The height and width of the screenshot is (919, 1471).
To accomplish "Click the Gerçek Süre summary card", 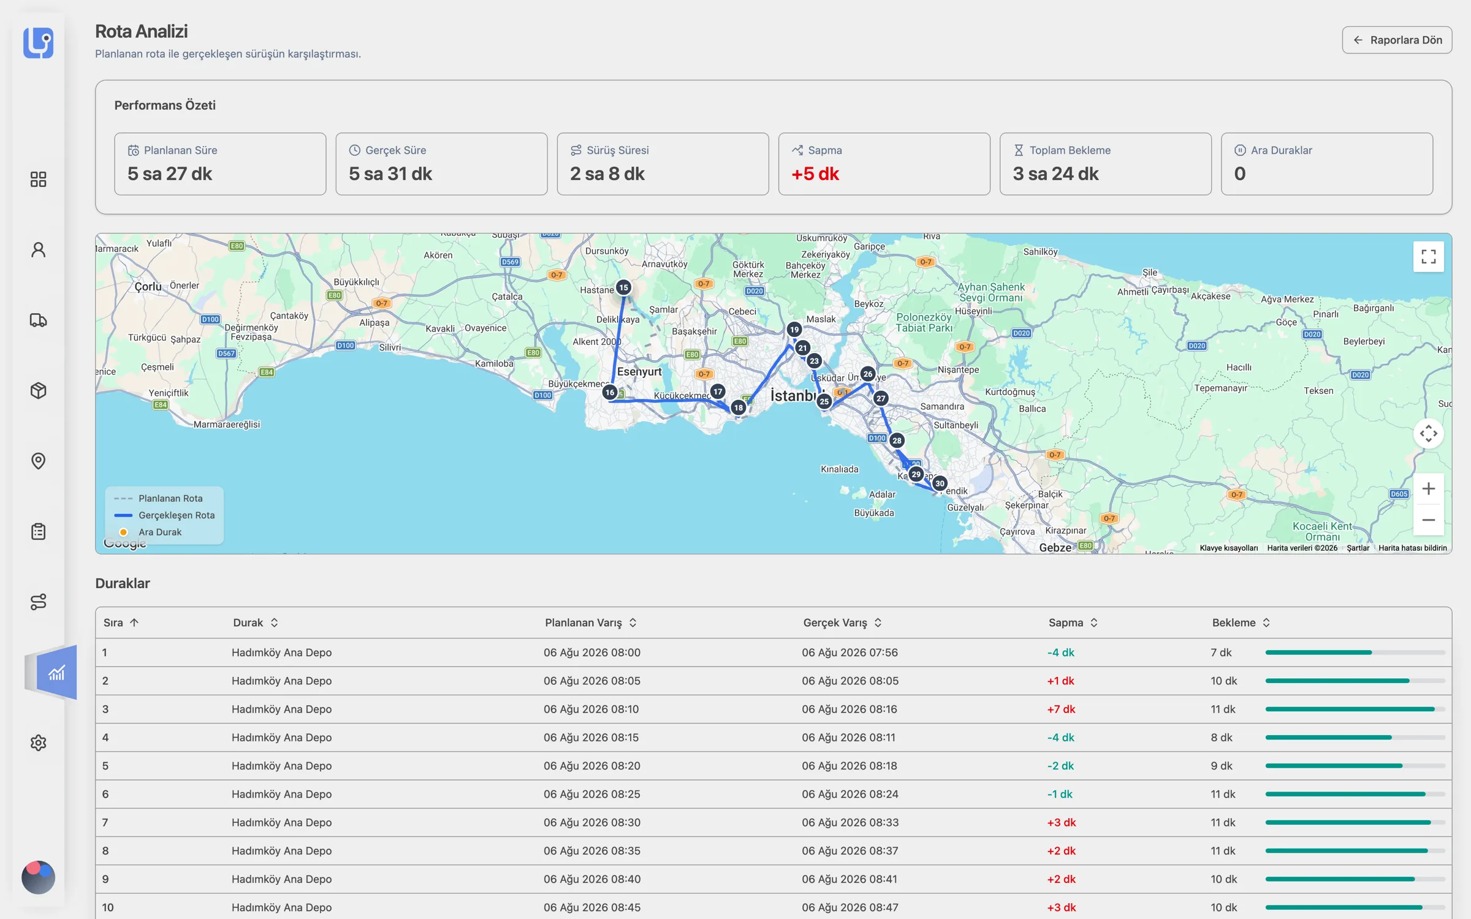I will (x=441, y=164).
